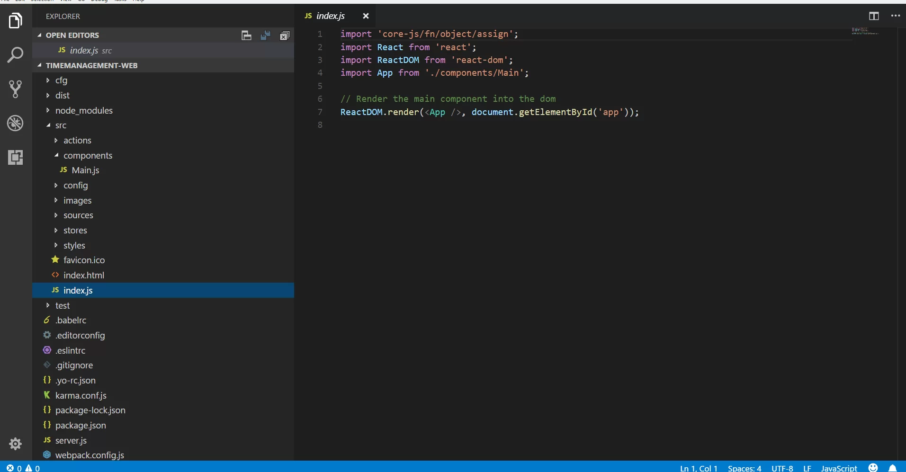This screenshot has width=906, height=472.
Task: Click line number 7 in gutter
Action: [x=320, y=112]
